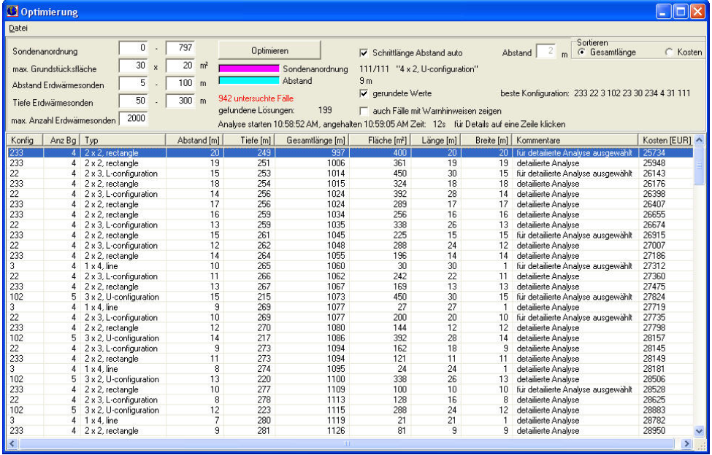Viewport: 712px width, 455px height.
Task: Click the horizontal scrollbar right arrow
Action: 686,443
